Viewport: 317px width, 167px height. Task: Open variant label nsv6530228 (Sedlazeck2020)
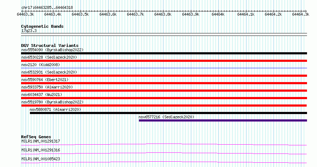[49, 57]
